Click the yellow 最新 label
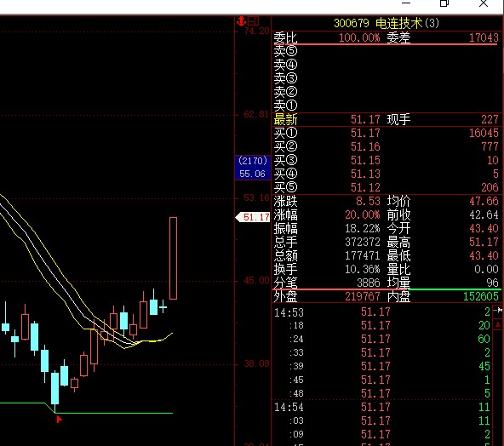This screenshot has width=504, height=446. point(285,119)
